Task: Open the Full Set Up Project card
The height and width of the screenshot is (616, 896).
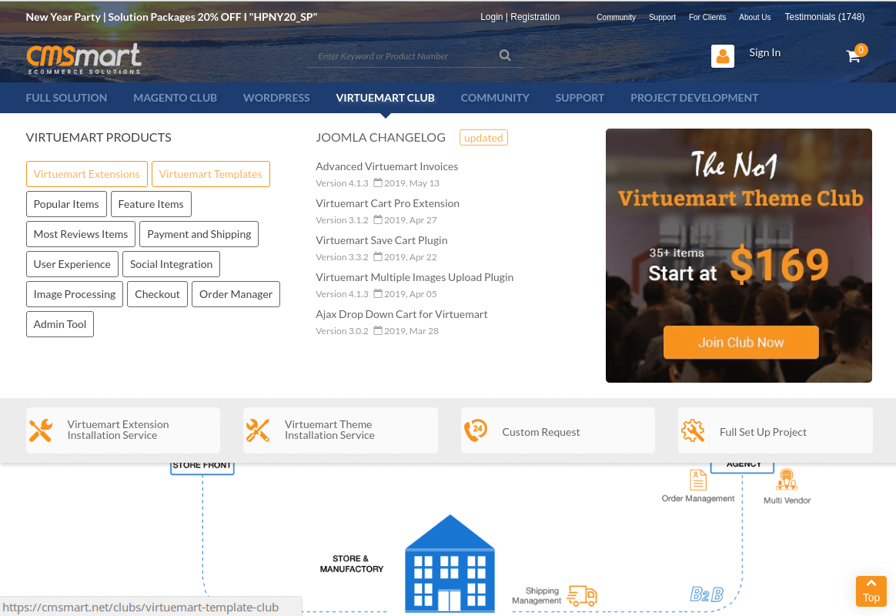Action: 775,430
